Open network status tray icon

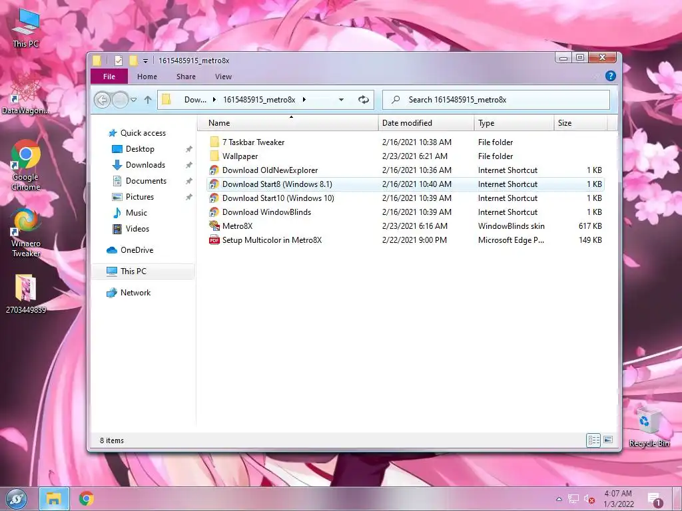pyautogui.click(x=573, y=499)
